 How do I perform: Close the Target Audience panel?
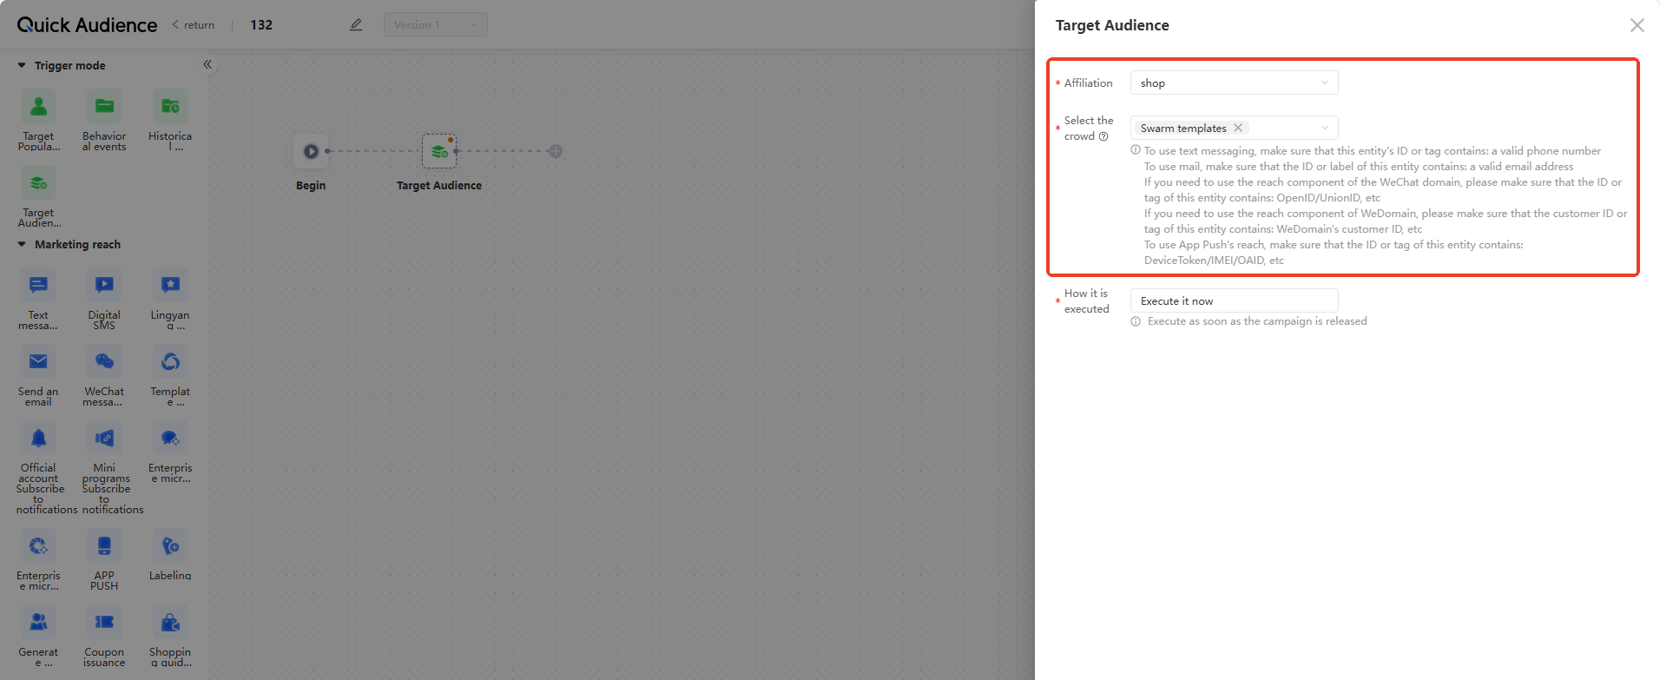click(1637, 25)
